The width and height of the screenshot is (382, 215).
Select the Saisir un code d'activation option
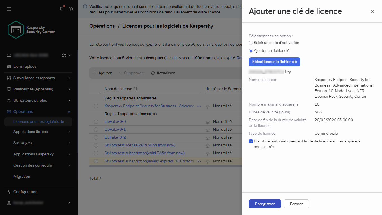point(251,43)
